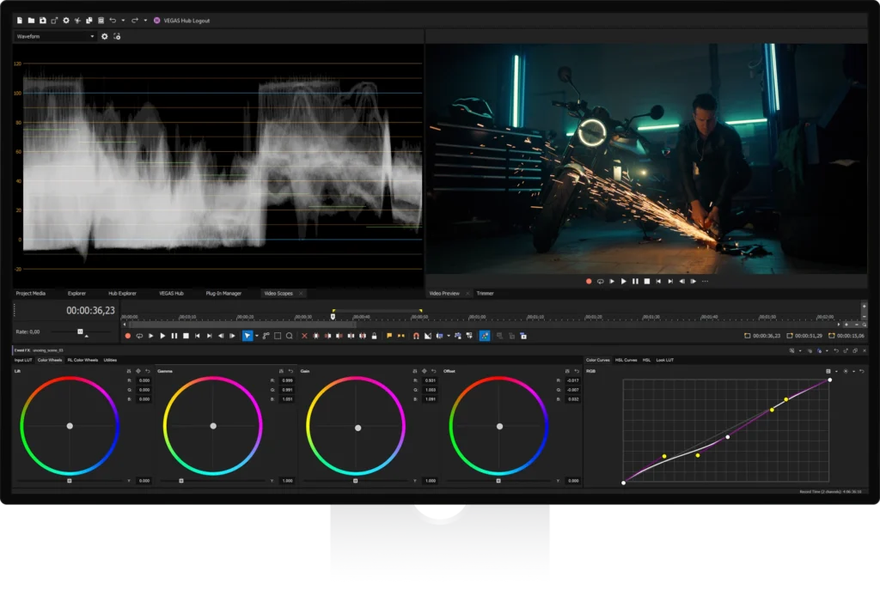Start recording with the red Record button
The height and width of the screenshot is (602, 880).
tap(128, 336)
